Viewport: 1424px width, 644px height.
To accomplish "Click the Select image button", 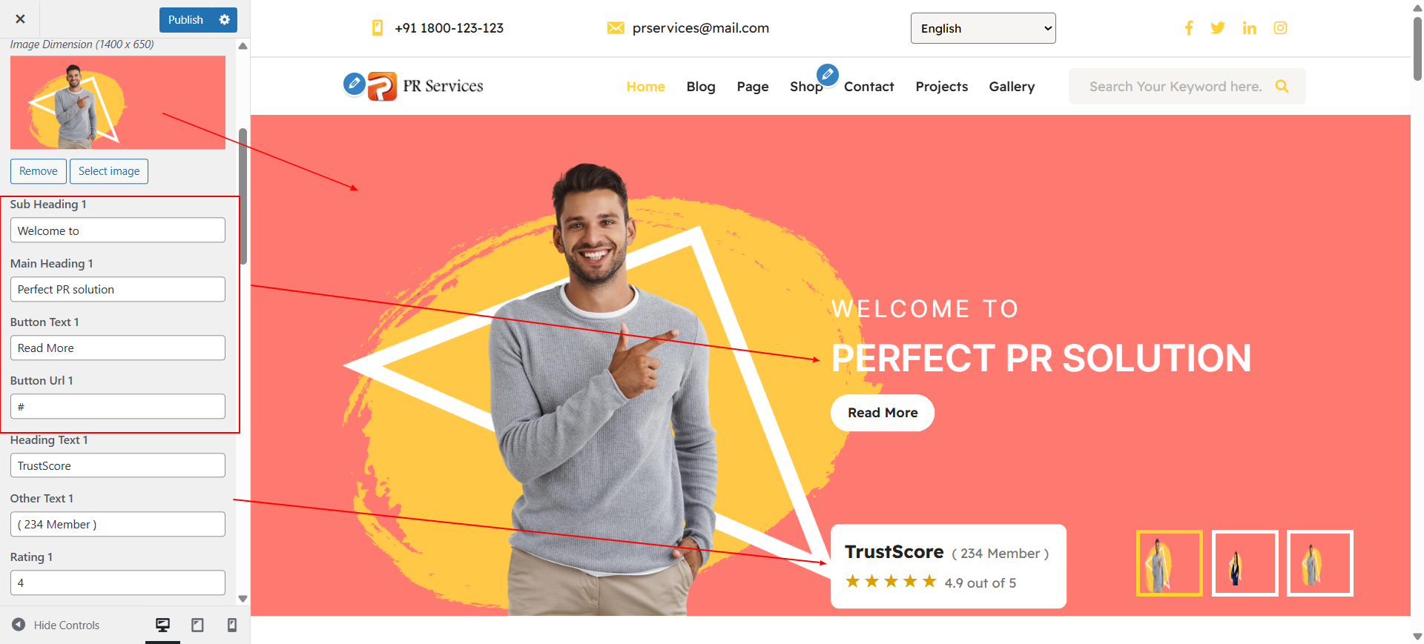I will (109, 171).
